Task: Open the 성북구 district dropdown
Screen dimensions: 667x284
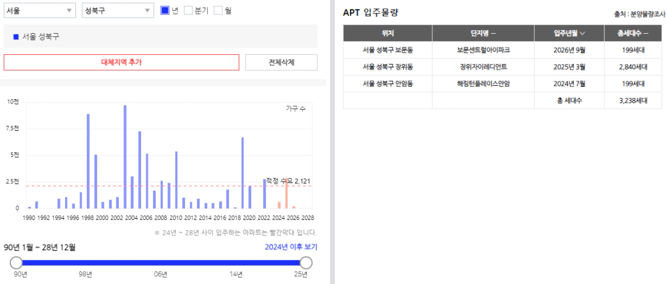Action: pyautogui.click(x=118, y=11)
